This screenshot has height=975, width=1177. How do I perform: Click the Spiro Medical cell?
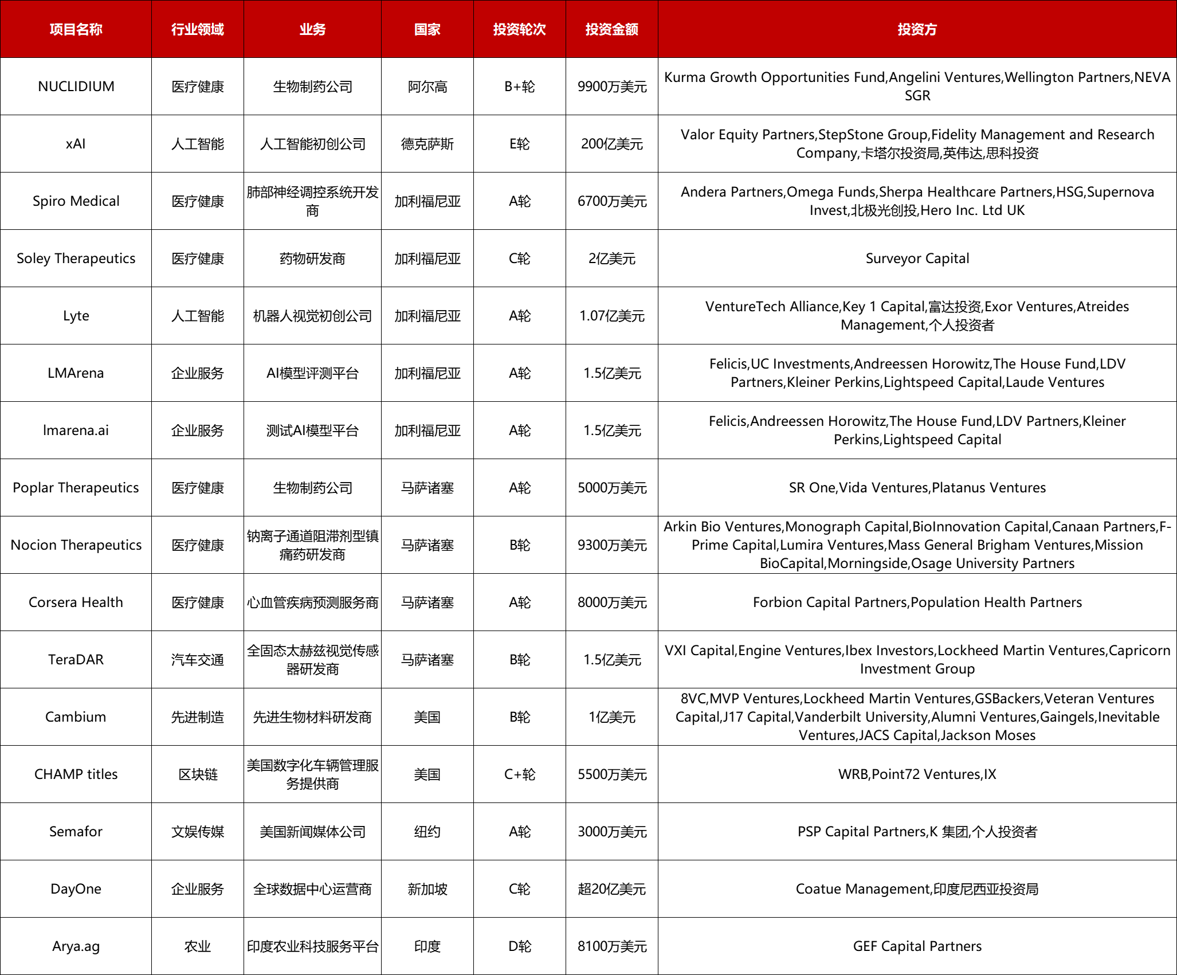click(76, 201)
